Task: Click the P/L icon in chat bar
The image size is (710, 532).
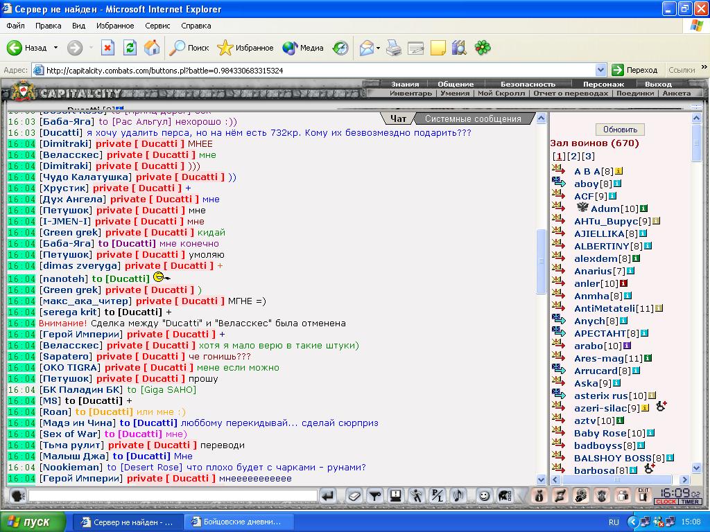Action: click(437, 496)
